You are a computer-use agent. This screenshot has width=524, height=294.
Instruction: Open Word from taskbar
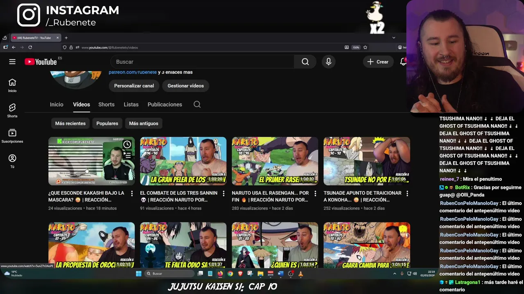(280, 274)
